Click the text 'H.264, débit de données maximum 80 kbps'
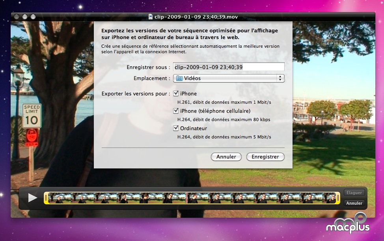 click(x=224, y=120)
